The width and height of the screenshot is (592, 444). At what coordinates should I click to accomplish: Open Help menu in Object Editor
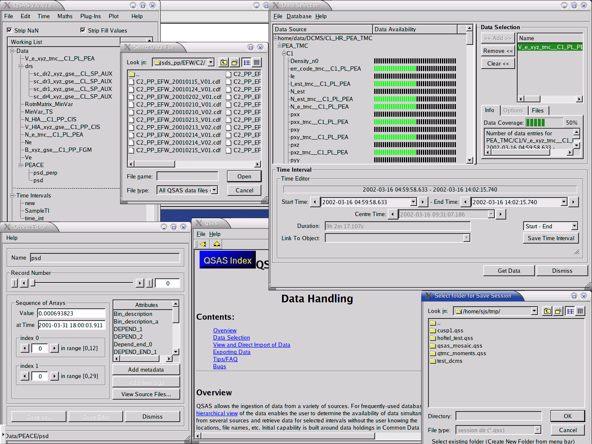tap(12, 238)
